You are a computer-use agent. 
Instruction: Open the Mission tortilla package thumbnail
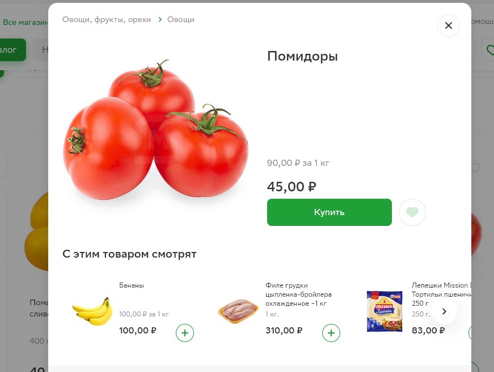[385, 311]
